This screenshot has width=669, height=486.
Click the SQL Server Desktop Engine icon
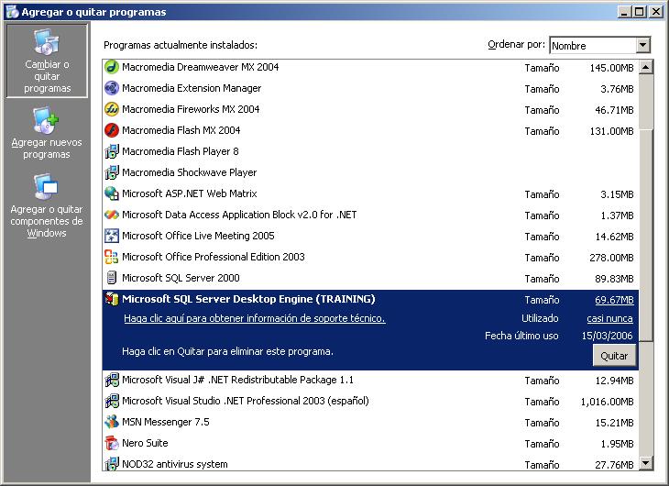(112, 299)
